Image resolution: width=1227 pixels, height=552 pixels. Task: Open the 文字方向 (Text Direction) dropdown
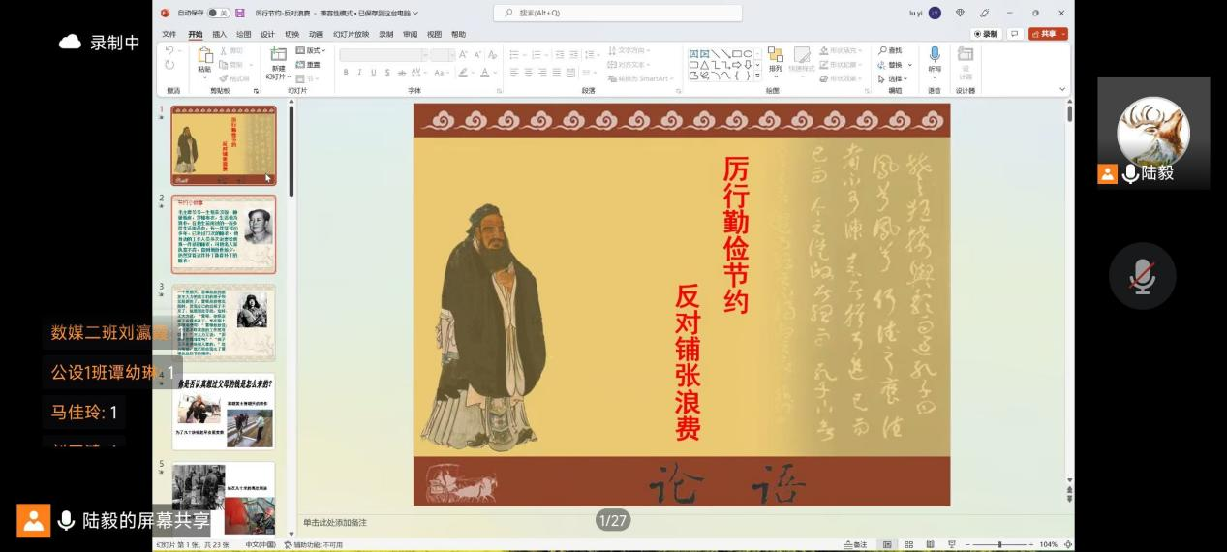point(628,50)
